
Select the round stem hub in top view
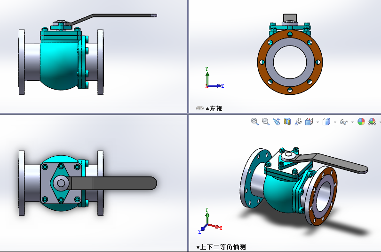61,183
